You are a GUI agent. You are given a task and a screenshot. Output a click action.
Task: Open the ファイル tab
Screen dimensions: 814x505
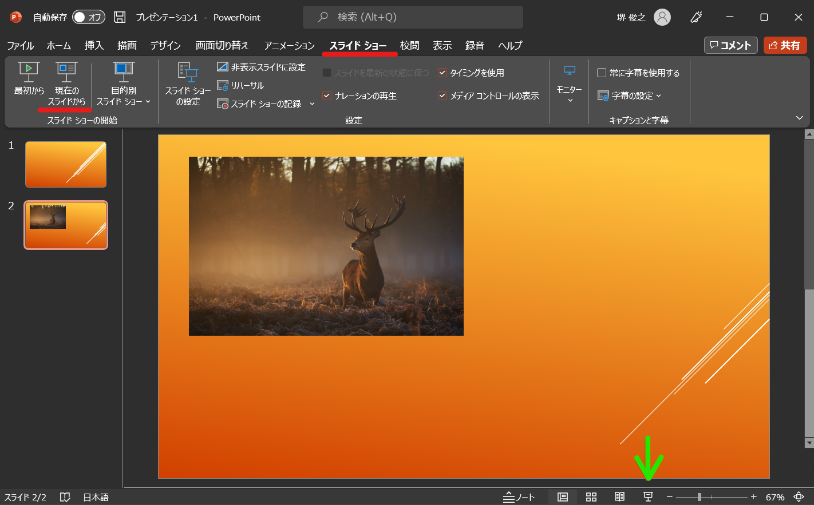click(x=21, y=45)
